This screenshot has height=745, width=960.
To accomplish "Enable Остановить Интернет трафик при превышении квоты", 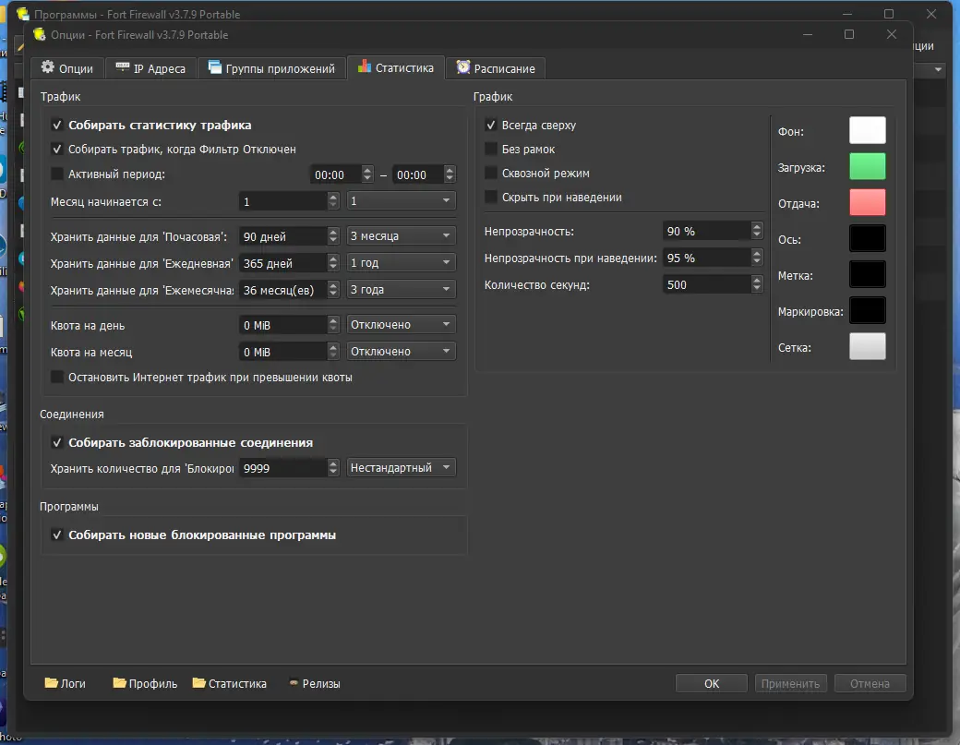I will [x=57, y=377].
